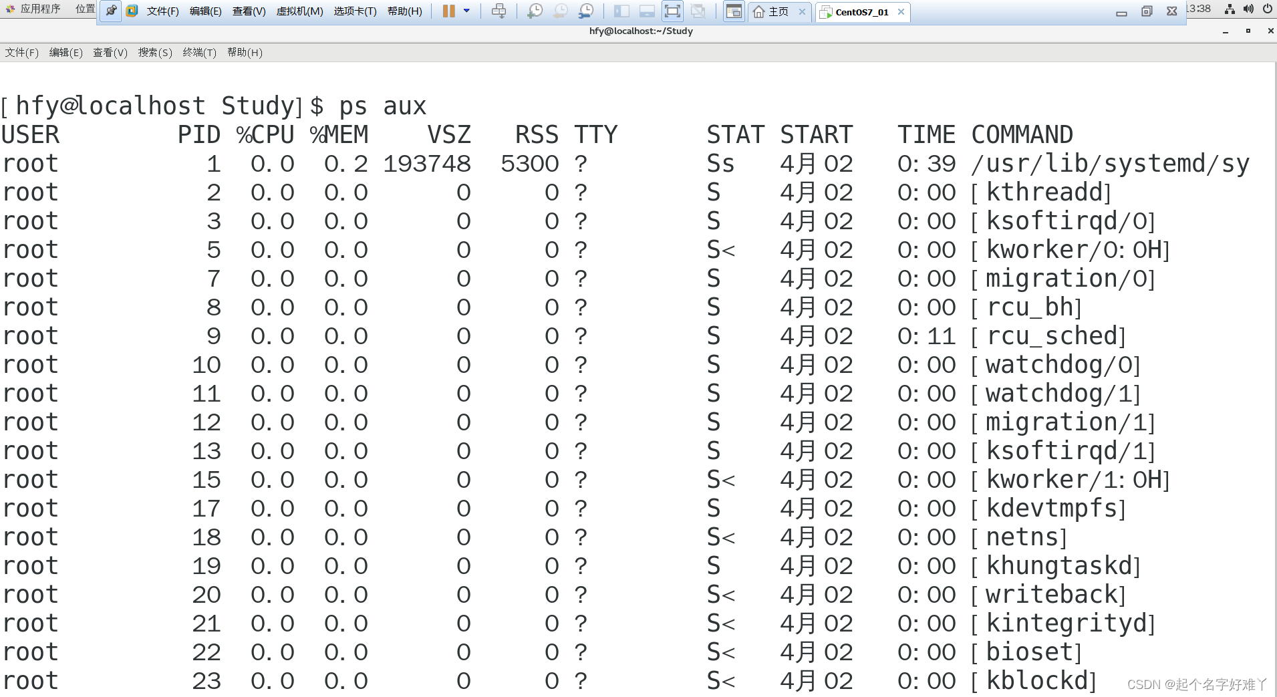Click the terminal title hfy@localhost:~/Study

[x=641, y=31]
